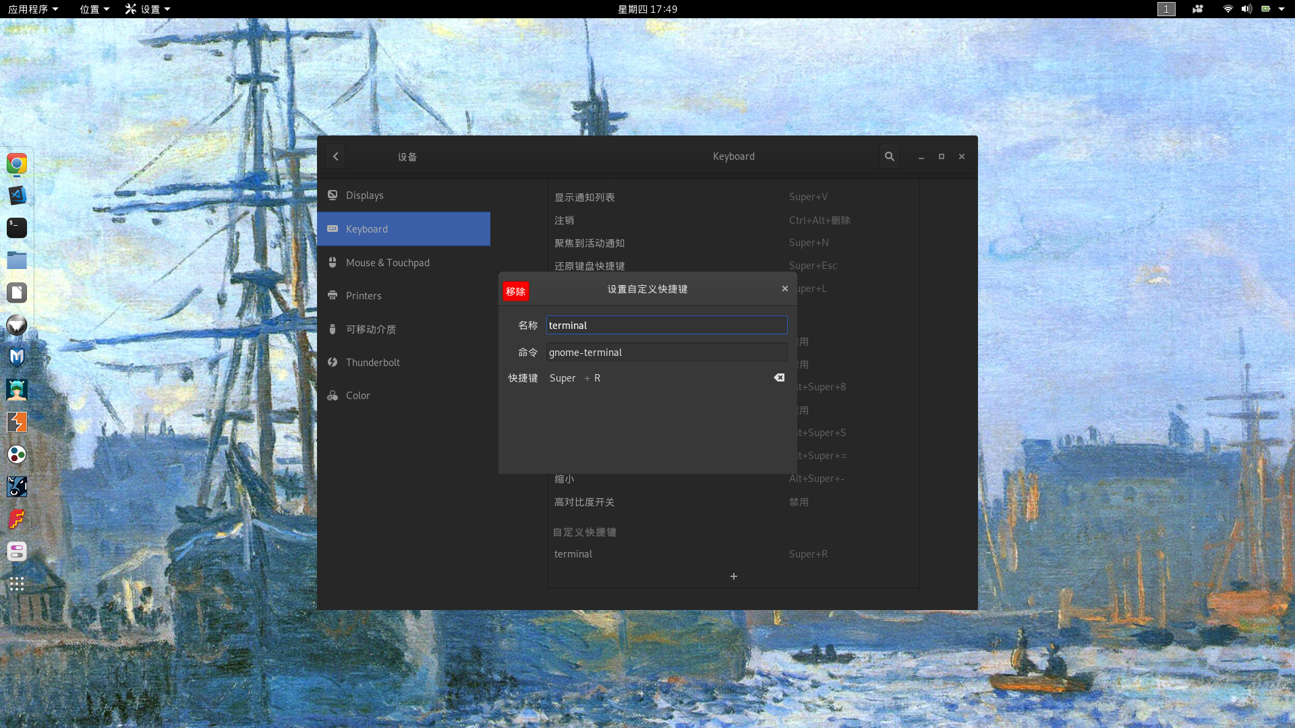Open the 设置 app menu in top bar
1295x728 pixels.
(x=148, y=9)
